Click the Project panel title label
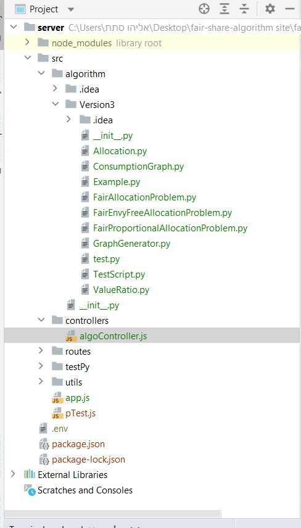The width and height of the screenshot is (301, 528). pyautogui.click(x=44, y=9)
